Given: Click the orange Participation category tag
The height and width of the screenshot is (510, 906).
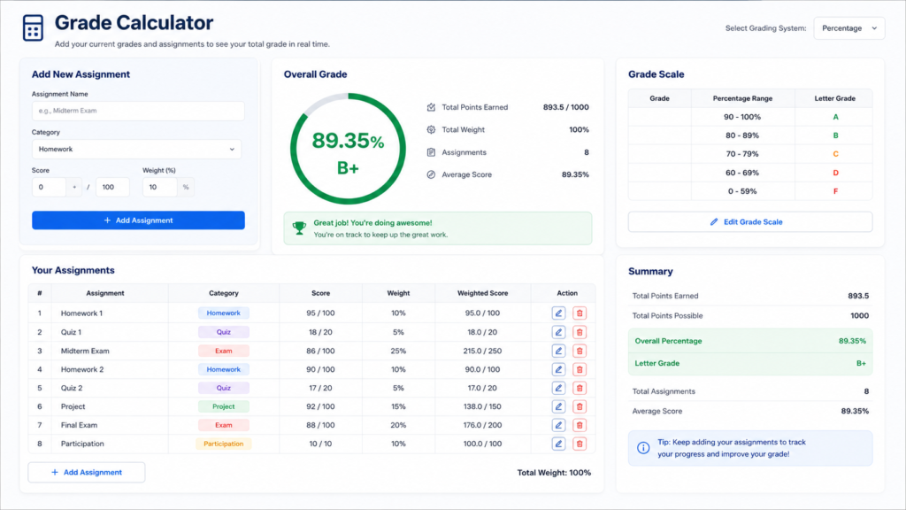Looking at the screenshot, I should 224,444.
